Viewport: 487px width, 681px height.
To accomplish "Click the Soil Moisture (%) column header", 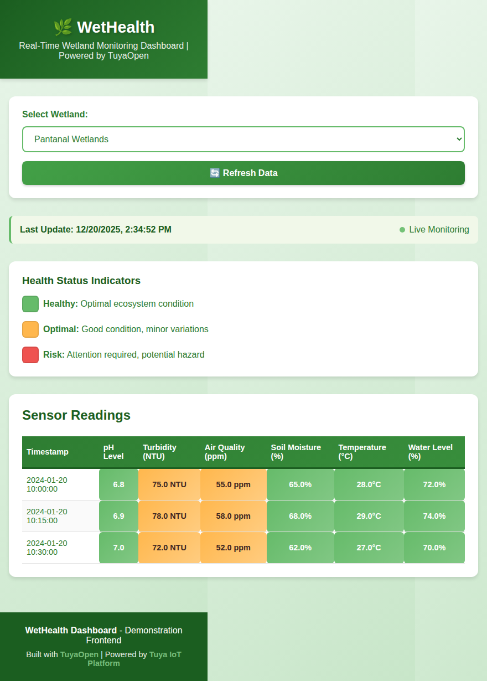I will (301, 452).
